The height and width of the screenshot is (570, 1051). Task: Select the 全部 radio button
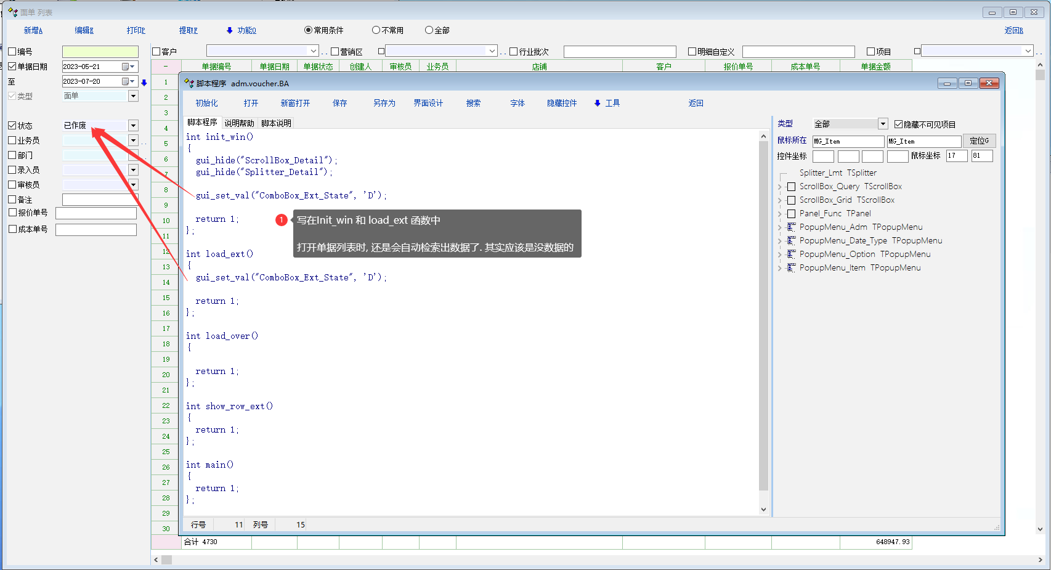(x=429, y=30)
